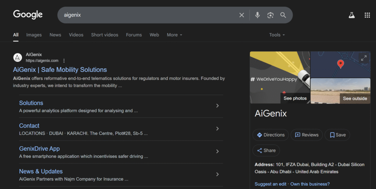This screenshot has width=376, height=189.
Task: Expand the GenixDrive App sitelink chevron
Action: (217, 151)
